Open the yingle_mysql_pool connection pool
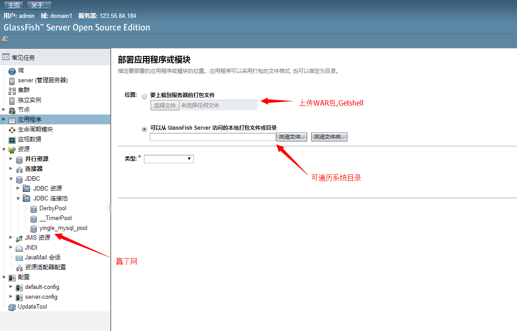The height and width of the screenshot is (331, 517). pos(63,228)
